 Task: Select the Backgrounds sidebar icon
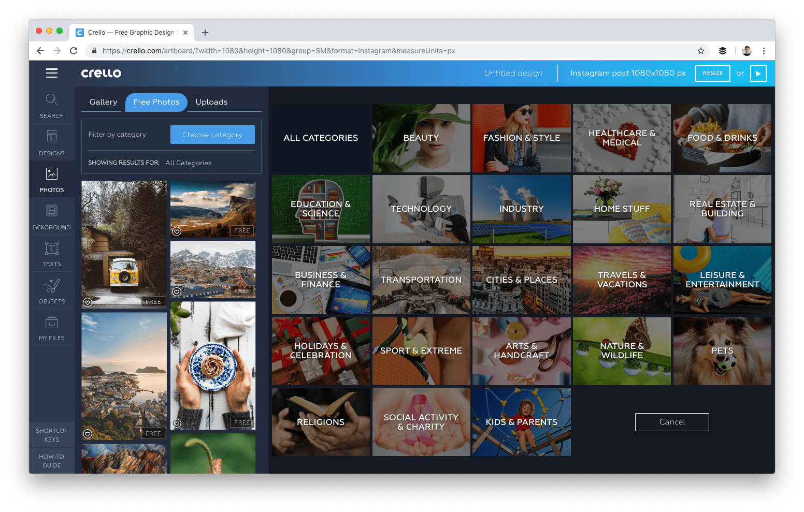click(52, 216)
